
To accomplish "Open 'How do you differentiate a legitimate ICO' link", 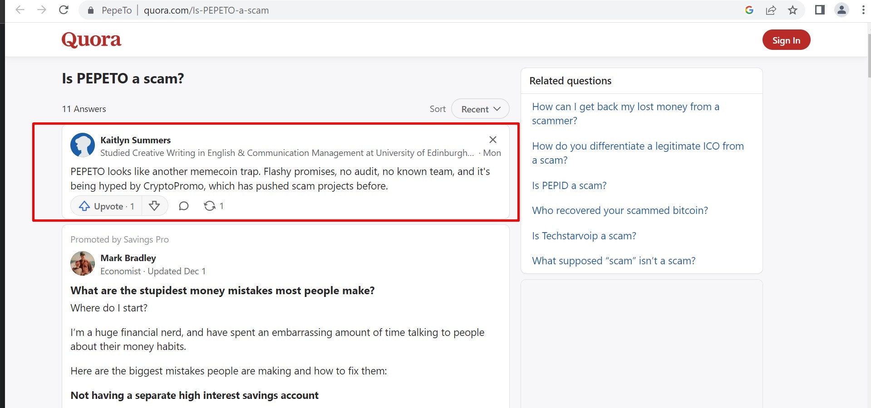I will tap(638, 153).
